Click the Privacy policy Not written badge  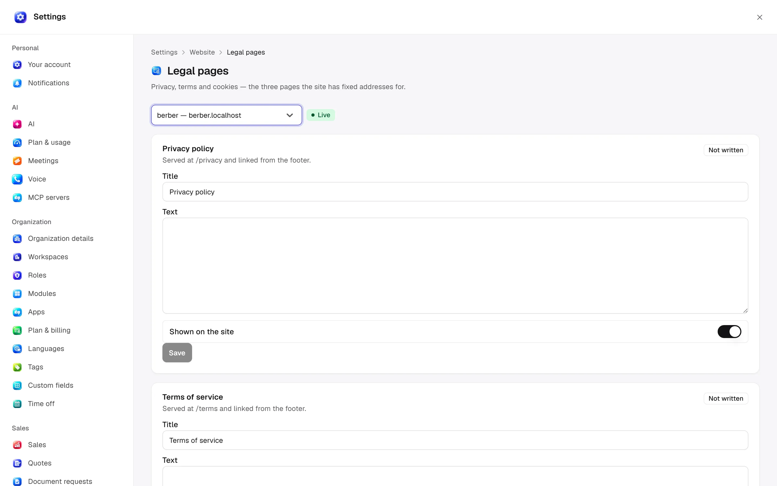(726, 150)
